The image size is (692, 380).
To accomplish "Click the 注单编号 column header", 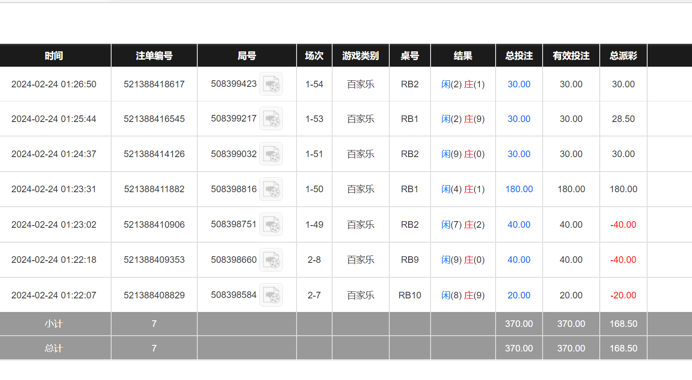I will click(x=154, y=56).
